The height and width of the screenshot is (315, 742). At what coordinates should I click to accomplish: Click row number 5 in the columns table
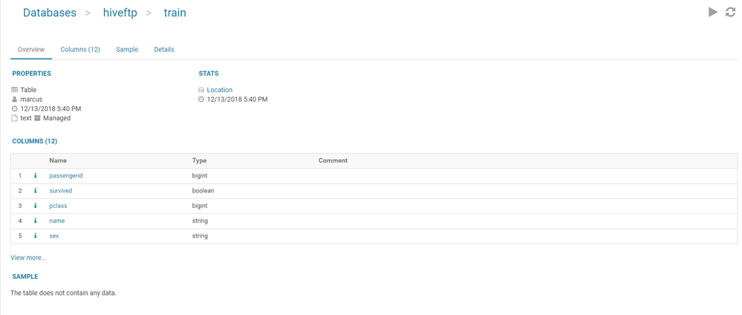point(20,236)
